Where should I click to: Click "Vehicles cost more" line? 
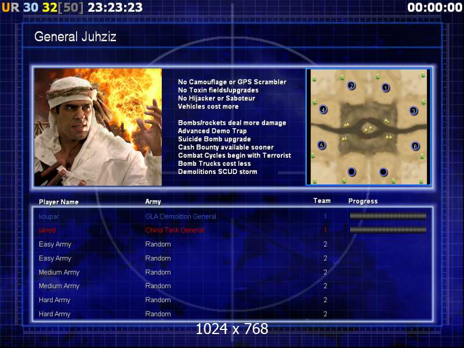208,107
